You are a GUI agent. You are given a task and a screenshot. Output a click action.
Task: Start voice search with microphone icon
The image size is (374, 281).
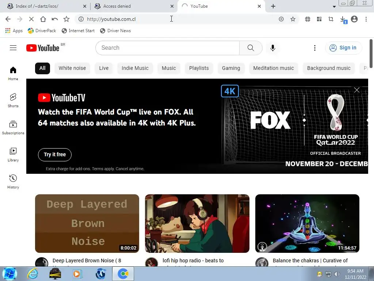[272, 48]
